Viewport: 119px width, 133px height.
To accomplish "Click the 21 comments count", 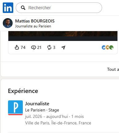I will point(39,47).
